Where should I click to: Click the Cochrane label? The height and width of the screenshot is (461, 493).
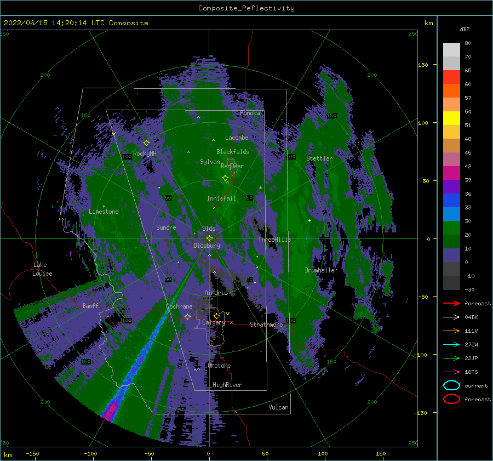coord(179,306)
